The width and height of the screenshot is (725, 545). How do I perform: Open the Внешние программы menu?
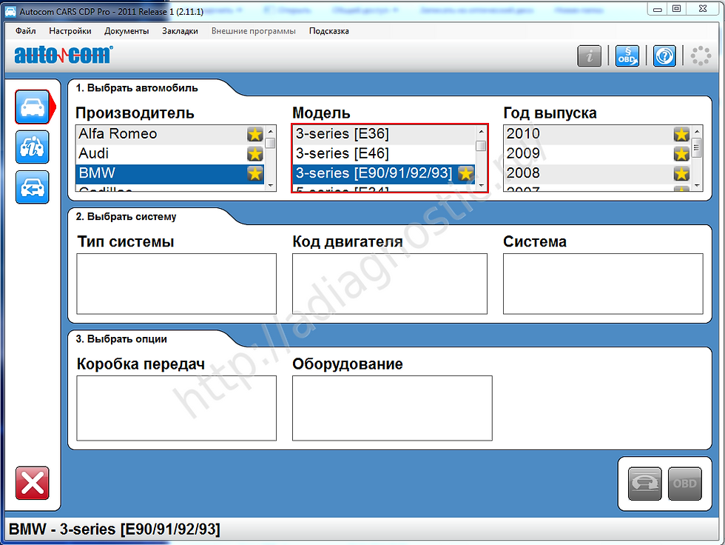pos(253,31)
